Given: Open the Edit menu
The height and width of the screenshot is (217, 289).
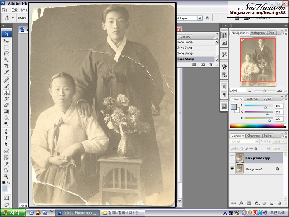Looking at the screenshot, I should coord(14,10).
